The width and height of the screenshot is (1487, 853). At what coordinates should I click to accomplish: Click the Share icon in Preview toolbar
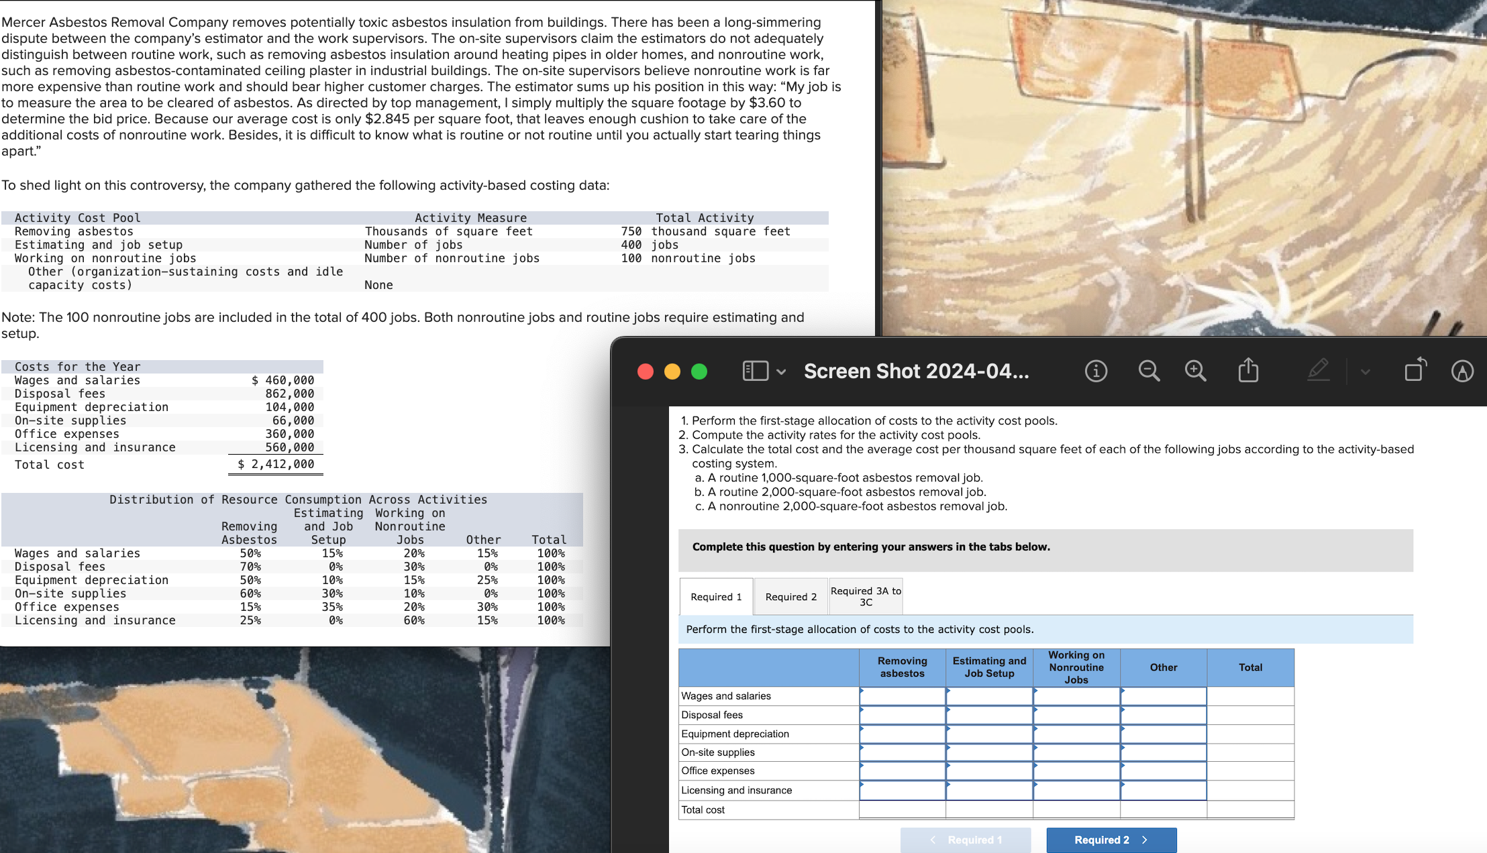1247,371
